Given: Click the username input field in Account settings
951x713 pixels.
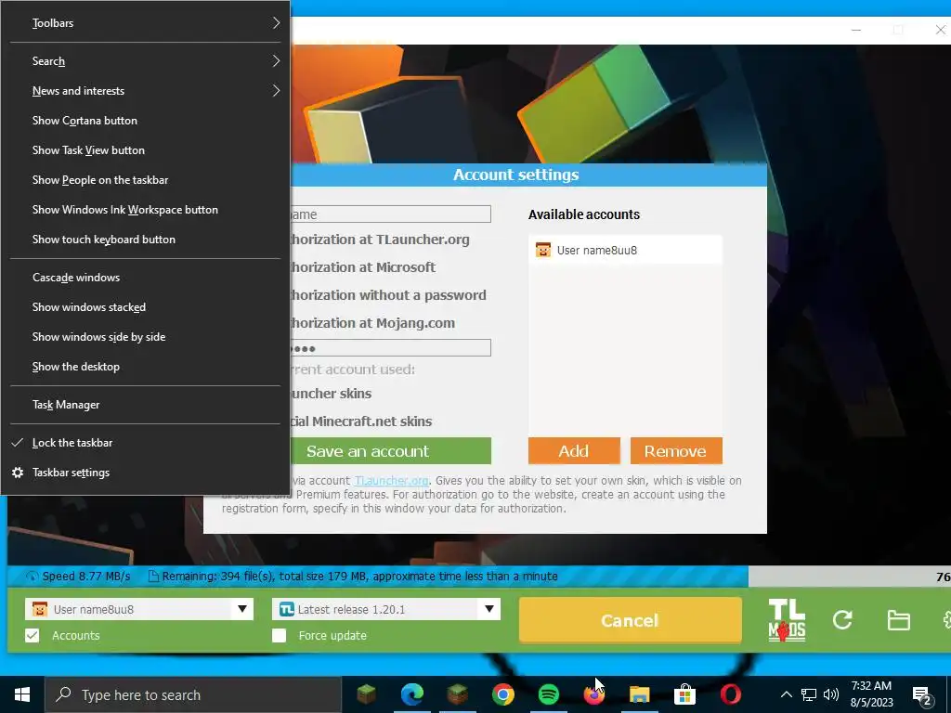Looking at the screenshot, I should coord(391,214).
